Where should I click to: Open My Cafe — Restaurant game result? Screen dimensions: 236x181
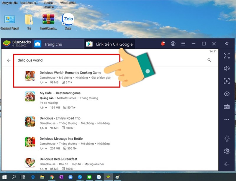60,93
